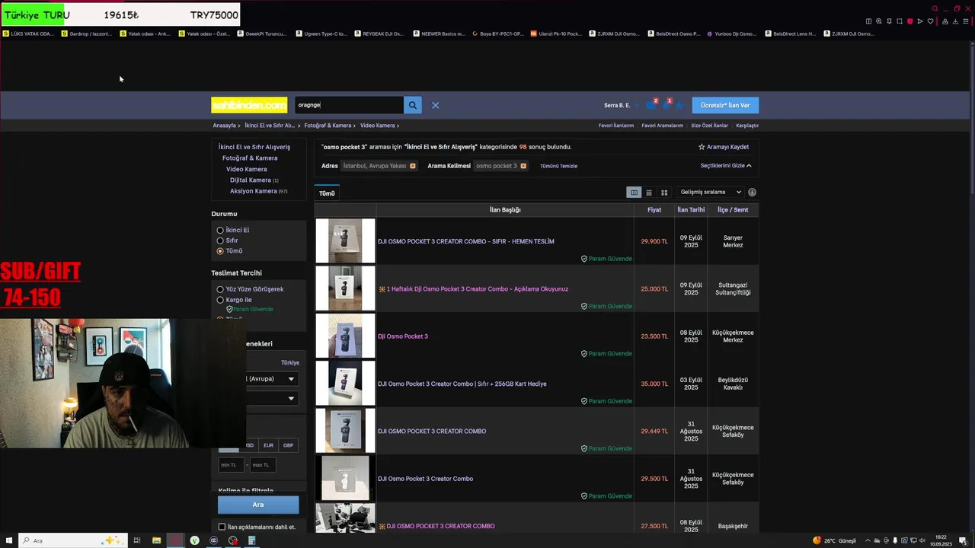
Task: Click the browser tab search icon
Action: [x=935, y=9]
